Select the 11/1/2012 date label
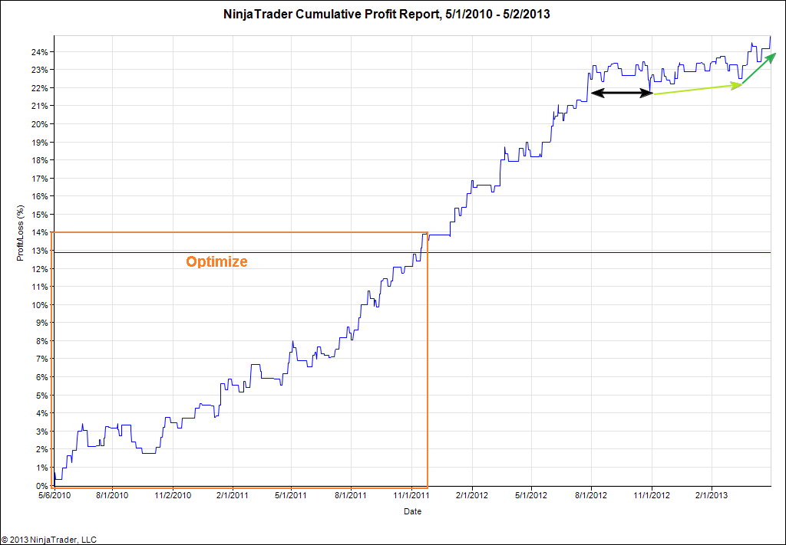This screenshot has width=786, height=545. click(x=652, y=495)
